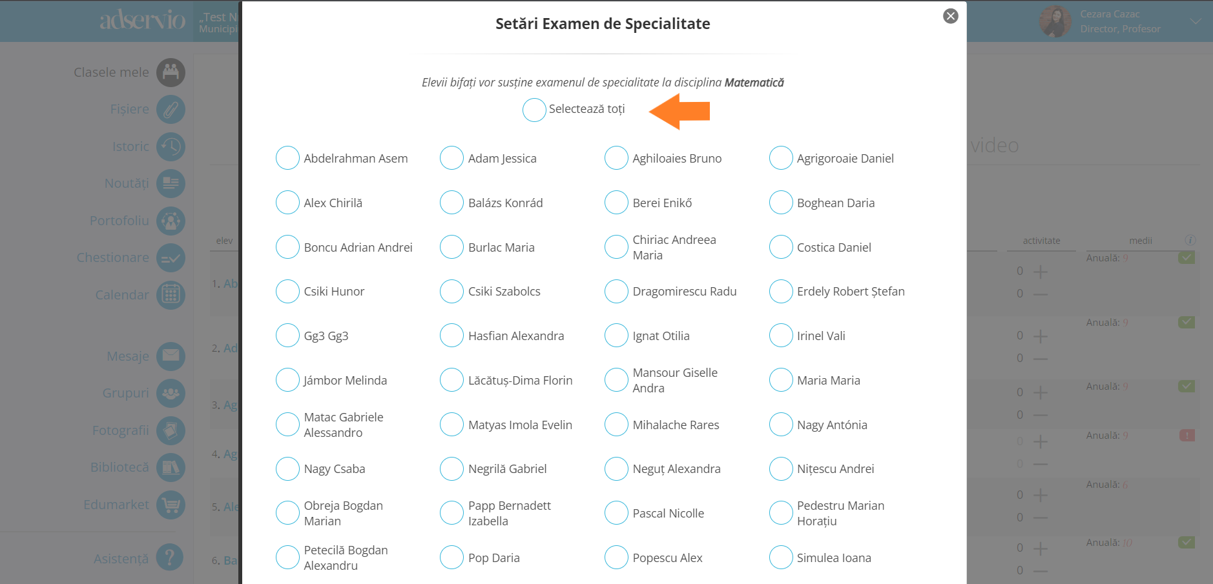
Task: Open the Asistență question mark icon
Action: click(x=169, y=558)
